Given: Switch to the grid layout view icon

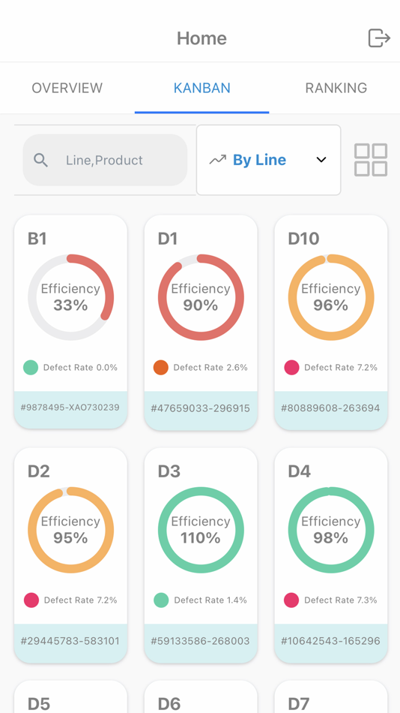Looking at the screenshot, I should [x=371, y=160].
